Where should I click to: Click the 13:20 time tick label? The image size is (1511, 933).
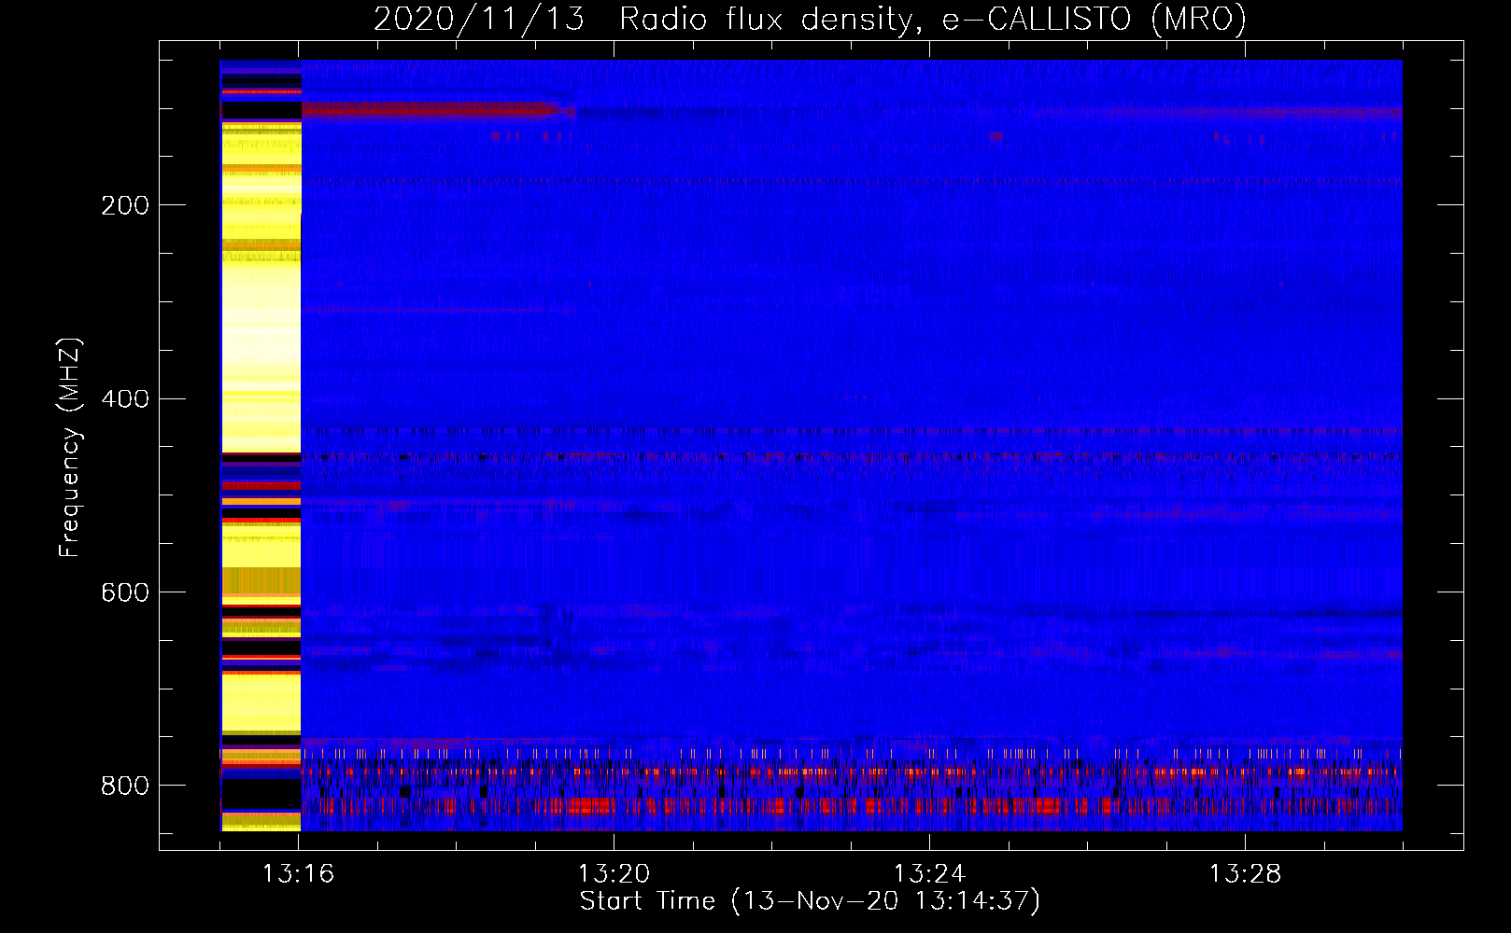[x=614, y=874]
